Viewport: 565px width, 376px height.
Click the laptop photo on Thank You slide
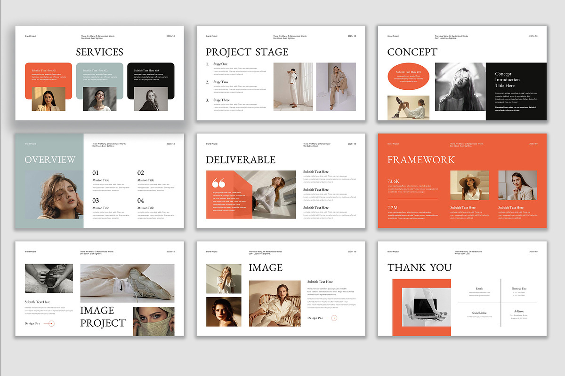tap(427, 307)
